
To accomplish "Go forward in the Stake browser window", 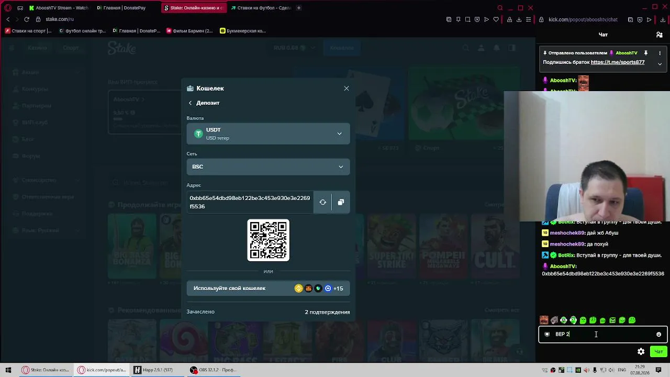I will pyautogui.click(x=17, y=19).
